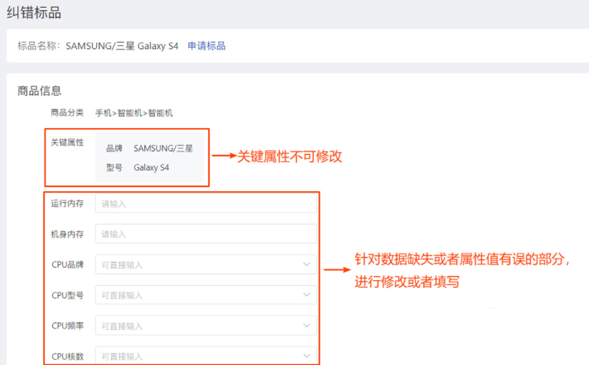Click into the 机身内存 input field
589x365 pixels.
[206, 234]
